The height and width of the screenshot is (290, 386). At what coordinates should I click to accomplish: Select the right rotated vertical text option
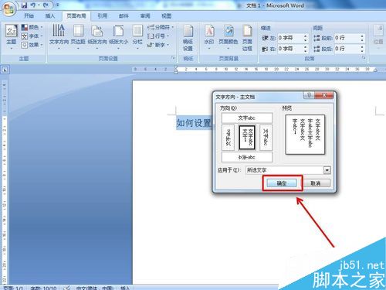(x=266, y=138)
